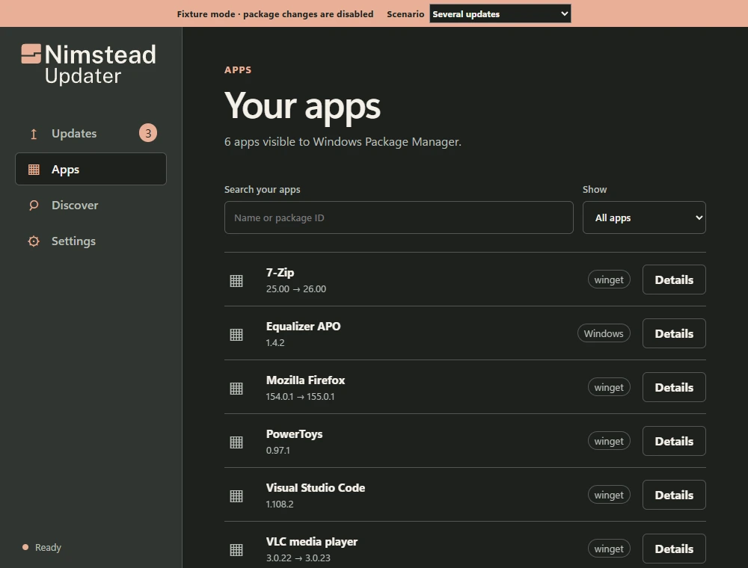748x568 pixels.
Task: Click the small APPS section label
Action: pos(238,70)
